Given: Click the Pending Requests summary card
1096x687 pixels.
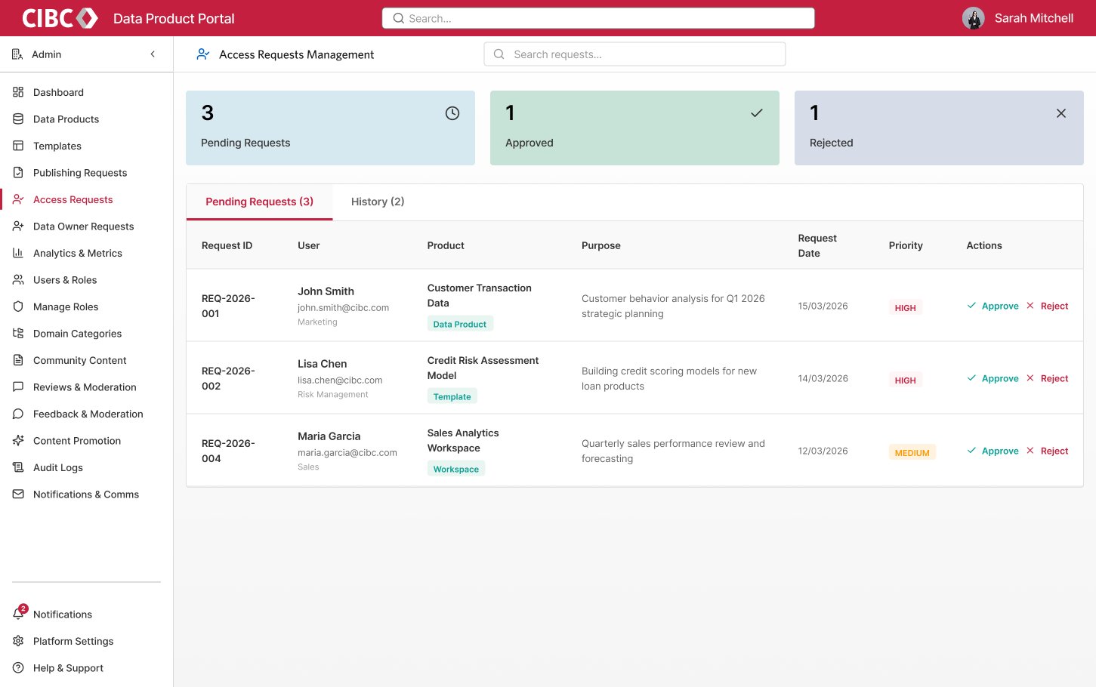Looking at the screenshot, I should coord(330,128).
